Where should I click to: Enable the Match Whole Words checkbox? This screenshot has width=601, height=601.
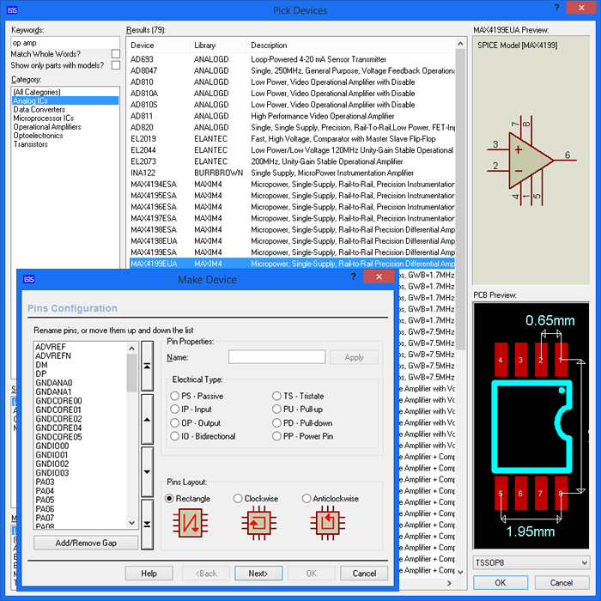coord(115,54)
